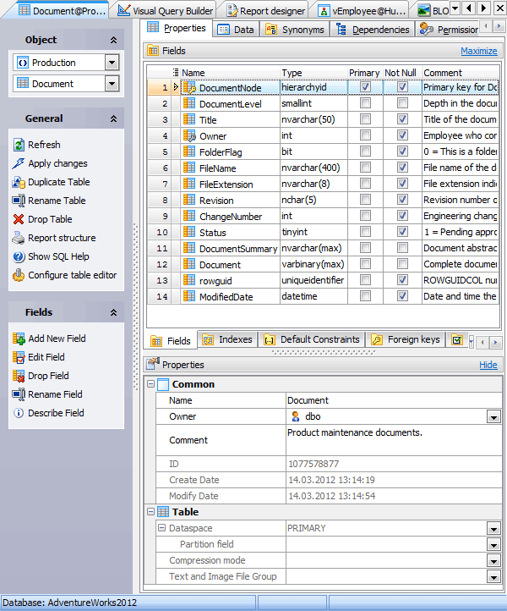This screenshot has width=507, height=611.
Task: Click the Add New Field icon
Action: tap(19, 339)
